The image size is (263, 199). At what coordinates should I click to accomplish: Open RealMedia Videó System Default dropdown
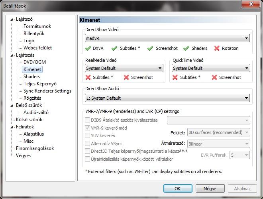[x=124, y=68]
